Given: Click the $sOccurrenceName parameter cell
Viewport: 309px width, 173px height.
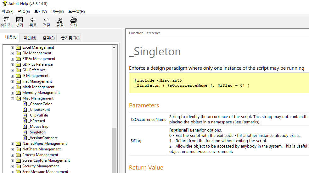Looking at the screenshot, I should (x=149, y=119).
